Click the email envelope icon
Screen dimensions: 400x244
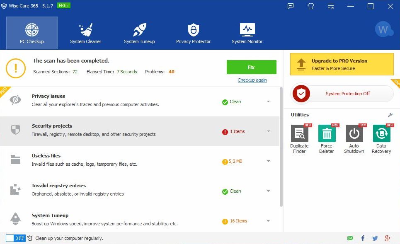click(350, 238)
